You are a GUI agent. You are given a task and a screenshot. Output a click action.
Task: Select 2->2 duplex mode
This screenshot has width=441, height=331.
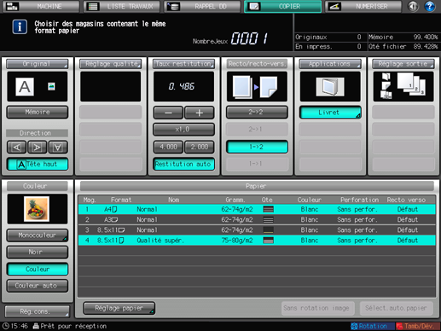(257, 112)
